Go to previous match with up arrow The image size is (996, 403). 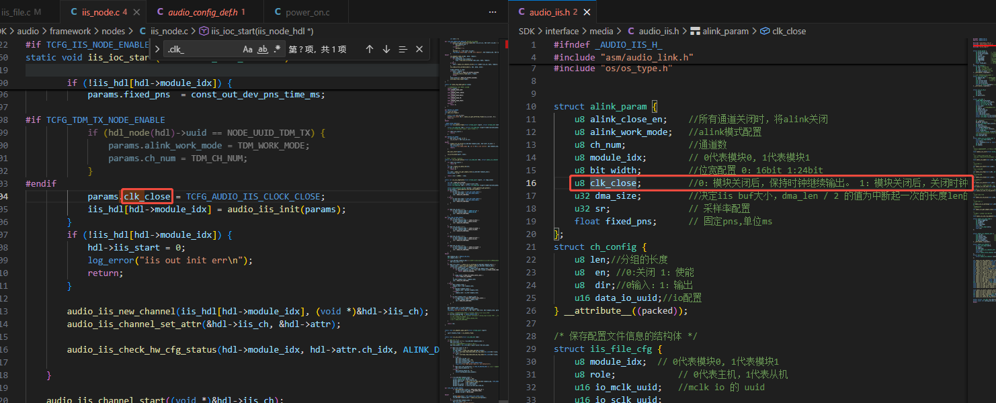[x=369, y=49]
